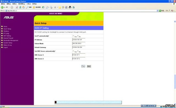This screenshot has height=108, width=176.
Task: Open Bandwidth Management in the sidebar
Action: [x=11, y=41]
